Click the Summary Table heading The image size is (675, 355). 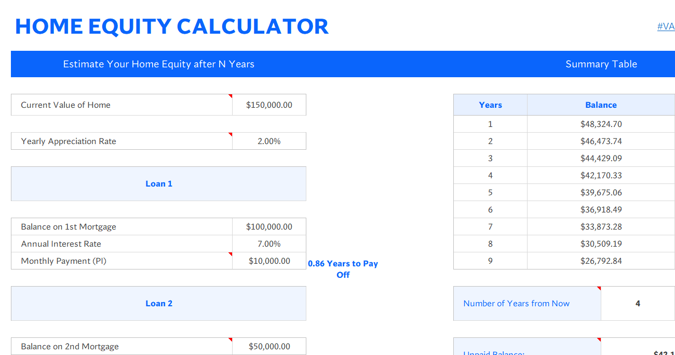[601, 64]
